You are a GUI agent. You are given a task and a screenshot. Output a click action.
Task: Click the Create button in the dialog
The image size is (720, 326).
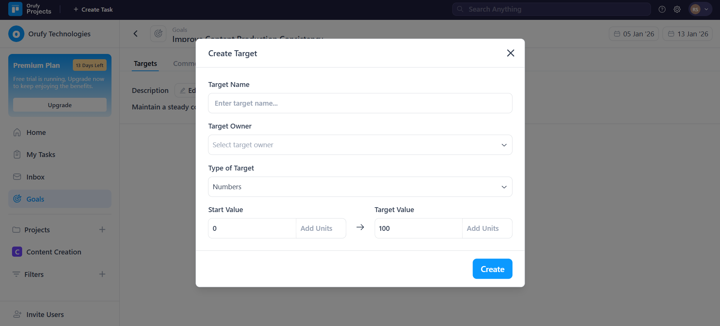tap(492, 269)
